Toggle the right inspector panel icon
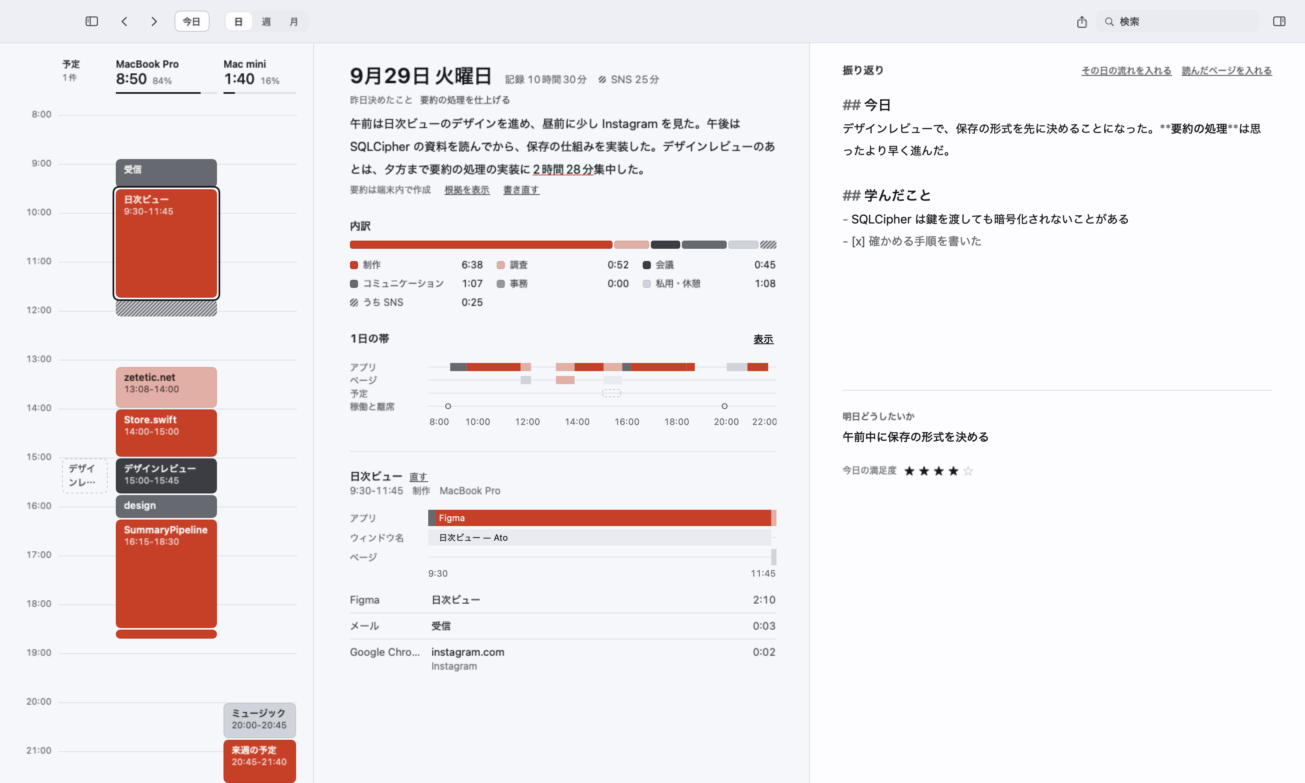Screen dimensions: 1305x783 [x=1279, y=22]
